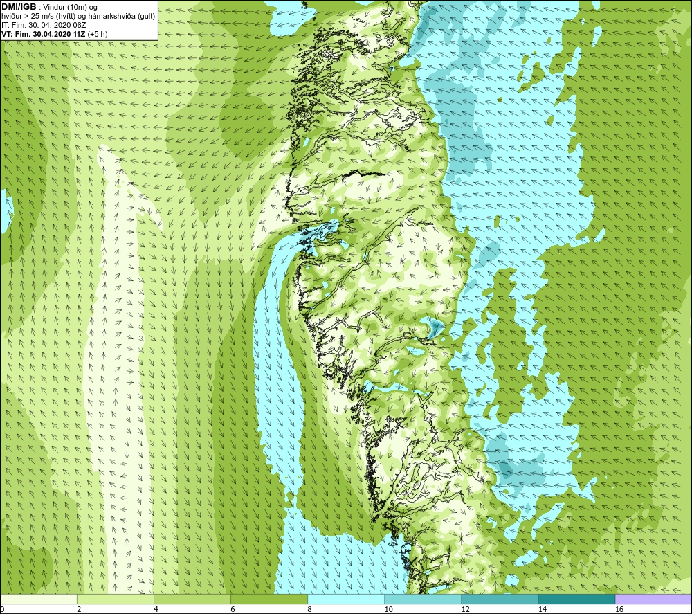Click the legend label '6'

[x=233, y=610]
